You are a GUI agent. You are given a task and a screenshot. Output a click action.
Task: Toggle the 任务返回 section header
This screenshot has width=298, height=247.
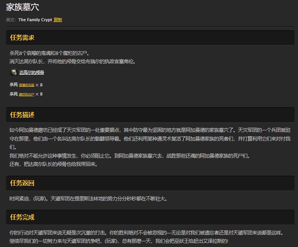pos(22,183)
